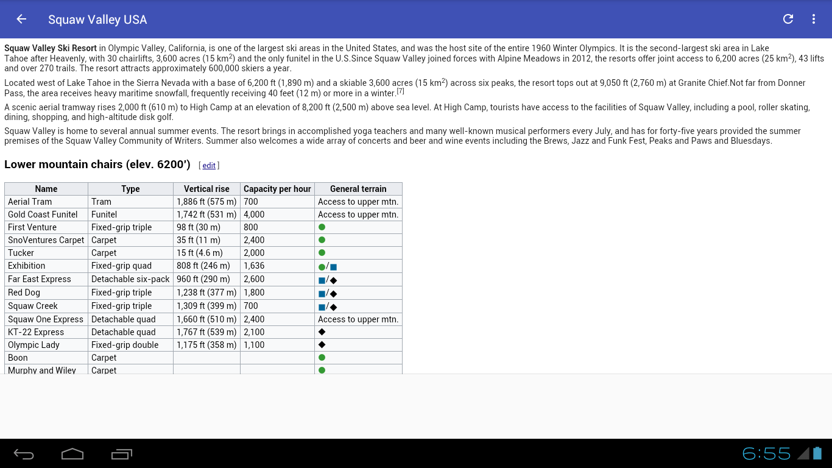Click the blue square in Red Dog row

[322, 294]
